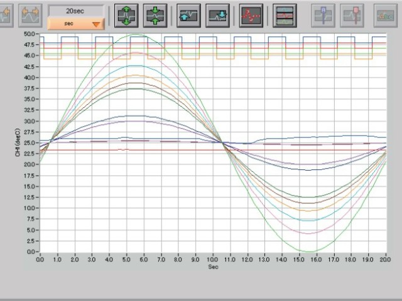
Task: Toggle the stacked split-graph display icon
Action: [285, 15]
